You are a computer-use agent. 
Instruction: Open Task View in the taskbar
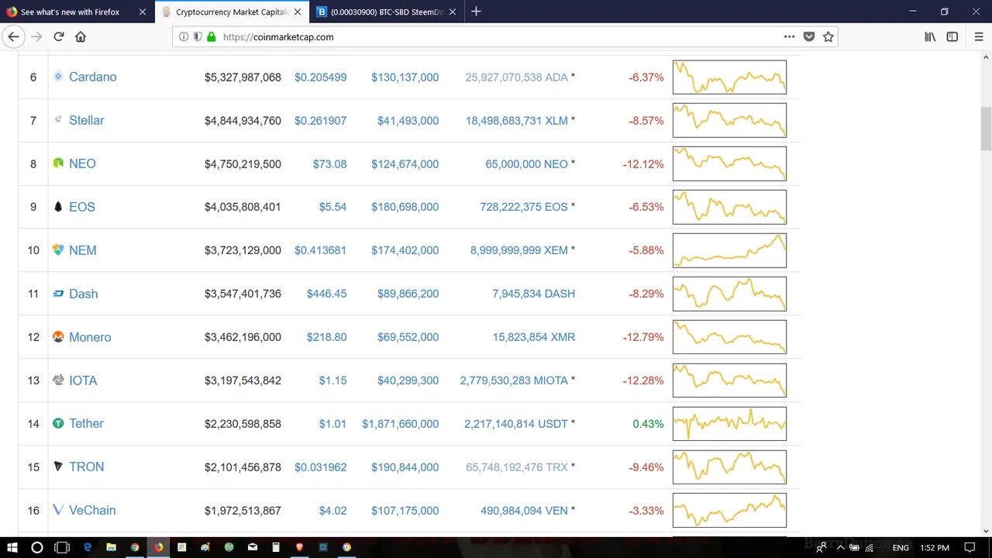62,547
